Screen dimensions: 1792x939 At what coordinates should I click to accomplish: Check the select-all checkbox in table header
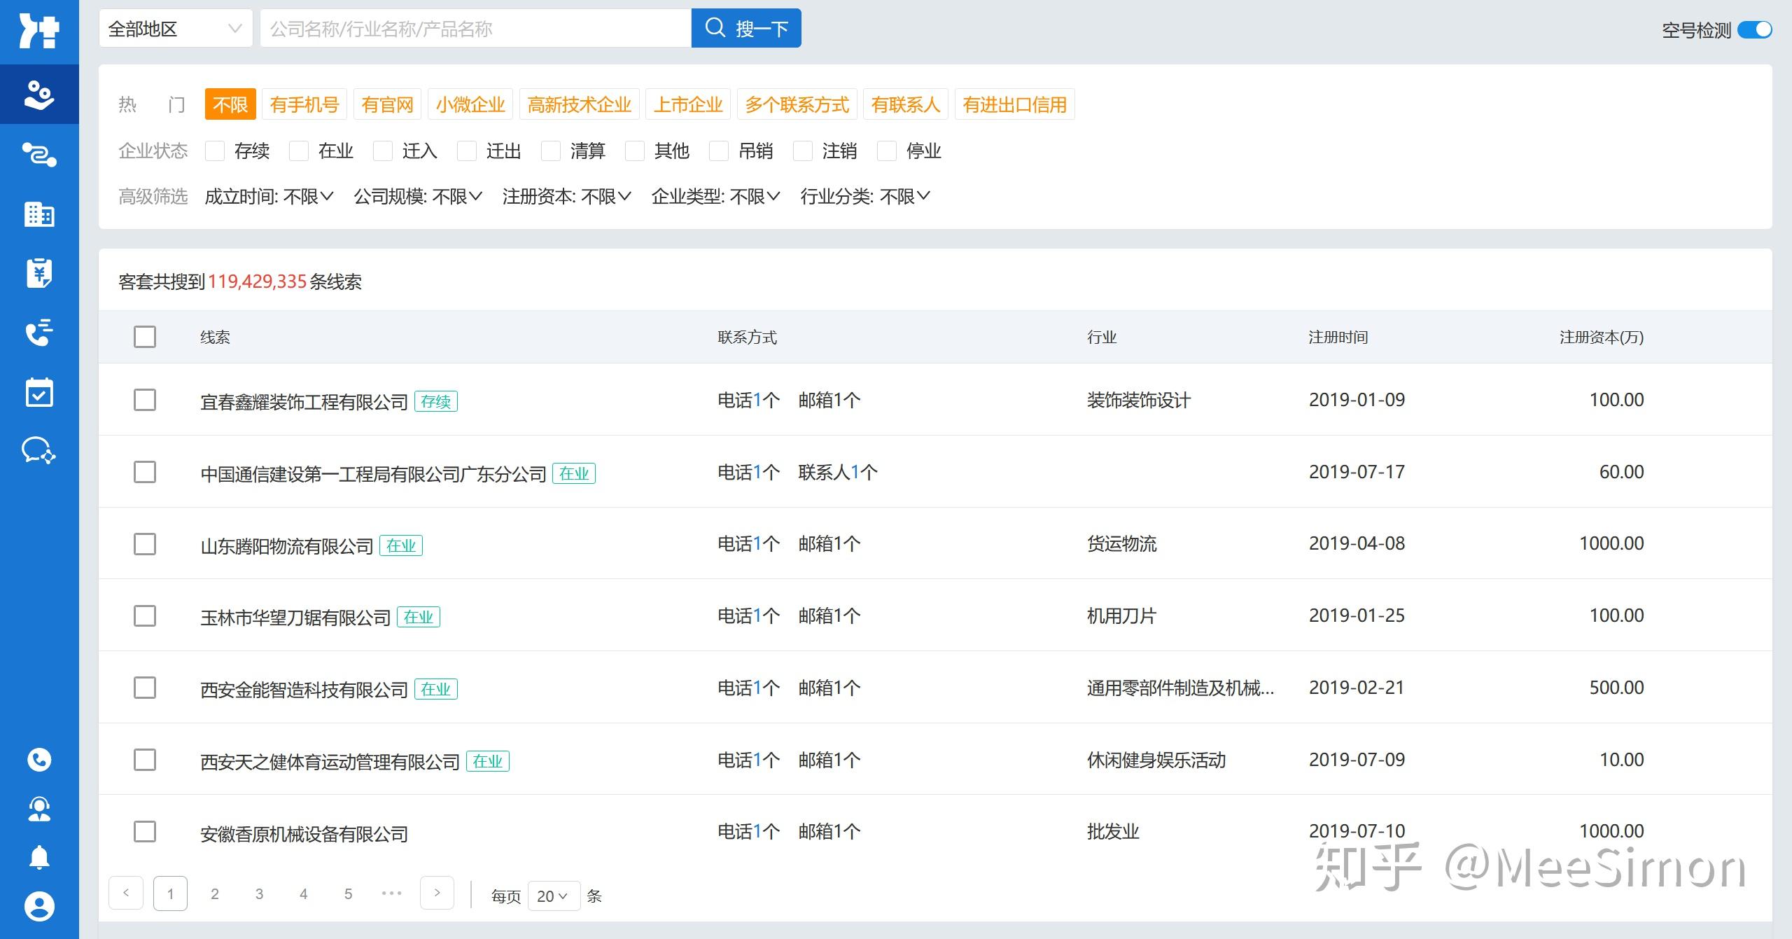(x=145, y=337)
